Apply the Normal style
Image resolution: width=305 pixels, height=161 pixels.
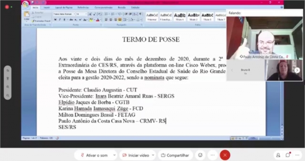click(152, 17)
